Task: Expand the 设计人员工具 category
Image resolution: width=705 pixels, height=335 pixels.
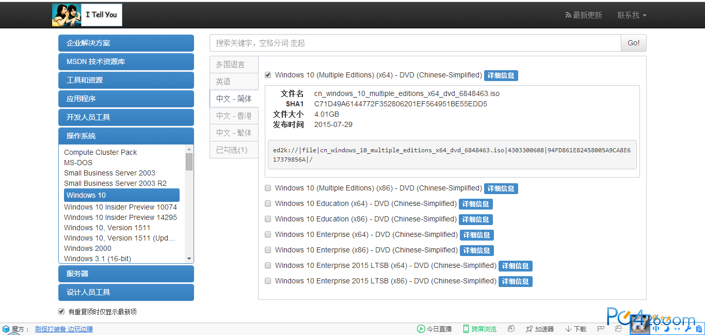Action: point(126,292)
